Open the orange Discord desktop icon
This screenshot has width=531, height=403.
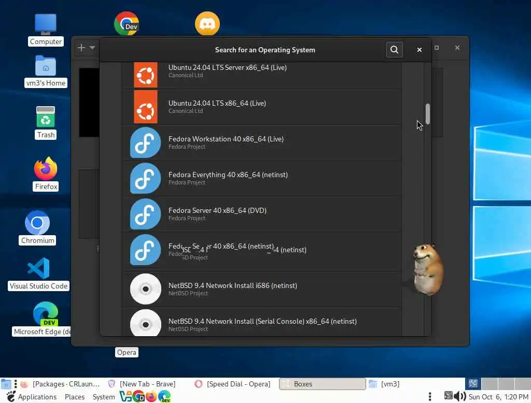[207, 24]
